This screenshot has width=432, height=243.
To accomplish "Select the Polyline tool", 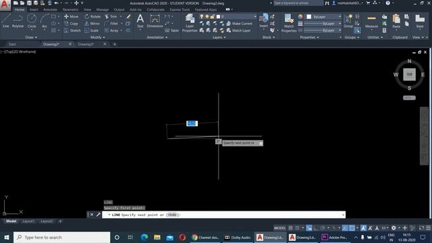I will 18,21.
